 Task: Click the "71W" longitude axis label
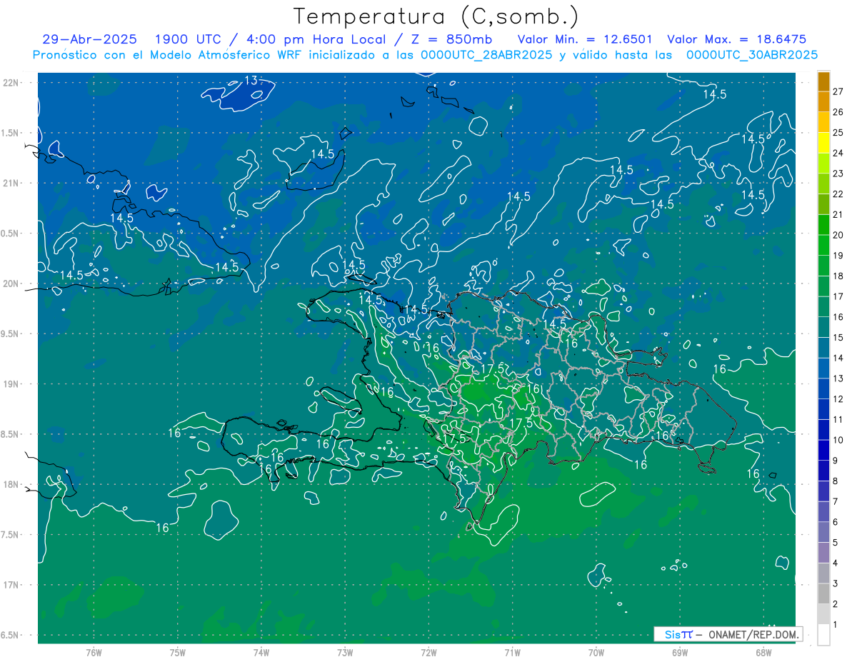[x=512, y=653]
